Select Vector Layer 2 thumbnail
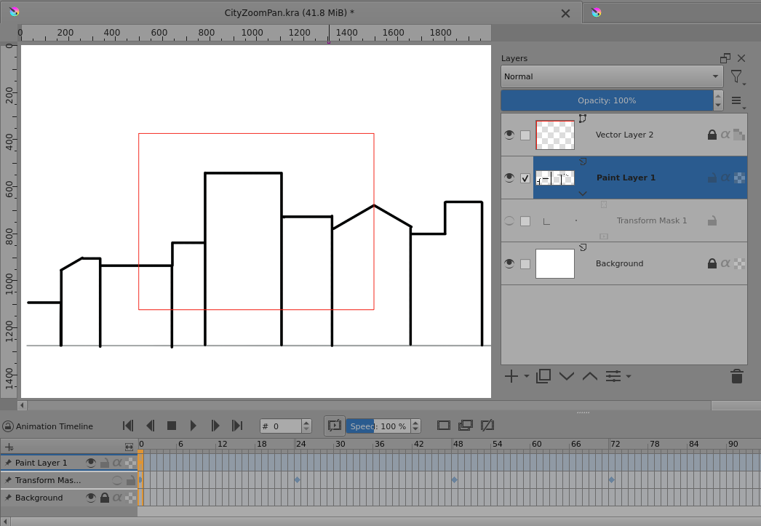The width and height of the screenshot is (761, 526). point(554,135)
